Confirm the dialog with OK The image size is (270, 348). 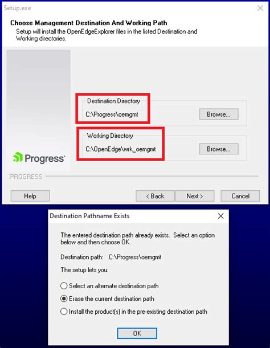point(137,333)
